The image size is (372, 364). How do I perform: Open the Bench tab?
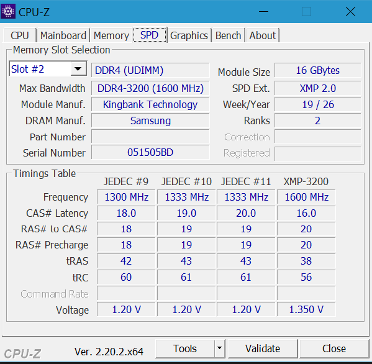pos(228,35)
